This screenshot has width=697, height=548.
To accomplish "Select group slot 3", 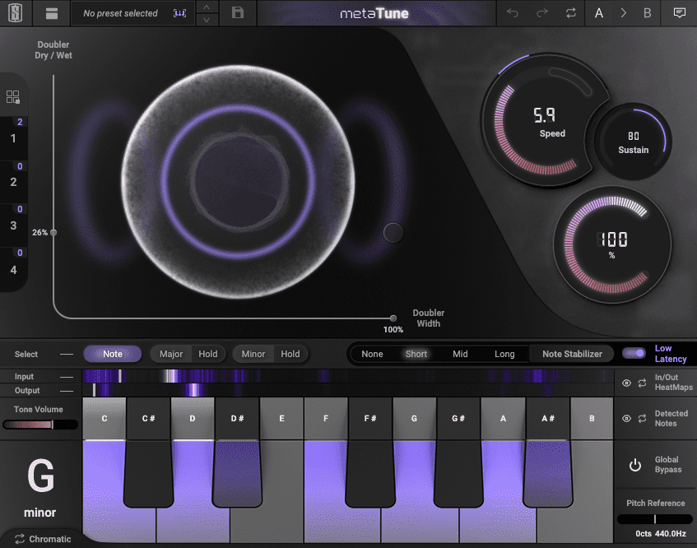I will [x=13, y=225].
